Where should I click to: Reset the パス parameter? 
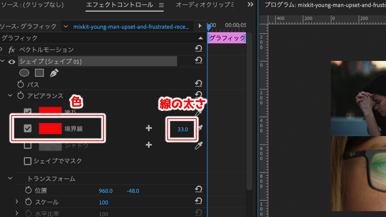coord(198,84)
